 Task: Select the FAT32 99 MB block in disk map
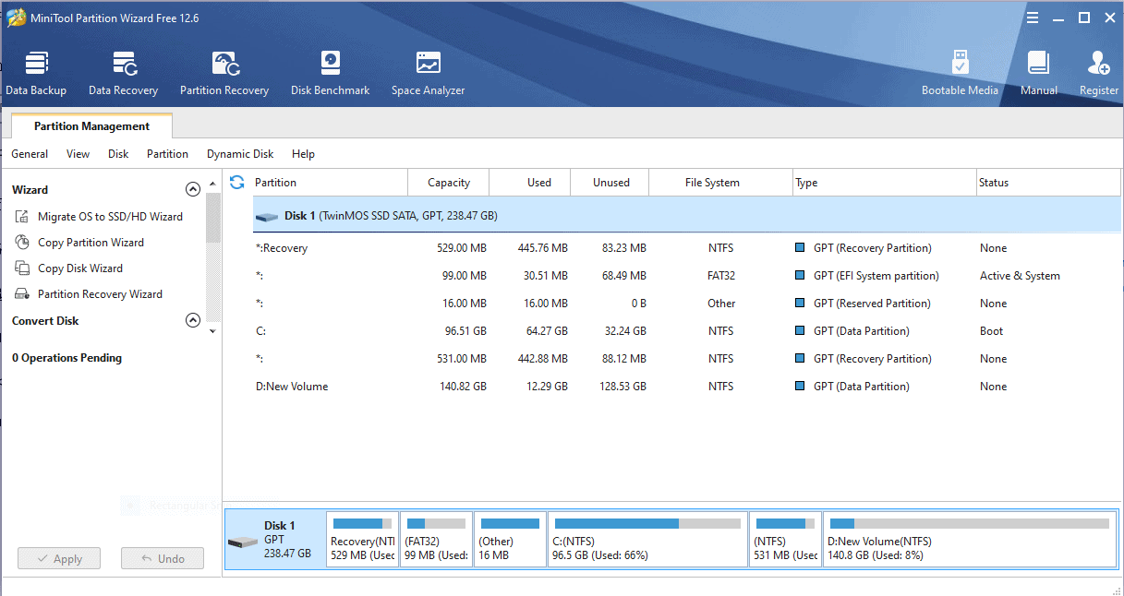tap(436, 540)
